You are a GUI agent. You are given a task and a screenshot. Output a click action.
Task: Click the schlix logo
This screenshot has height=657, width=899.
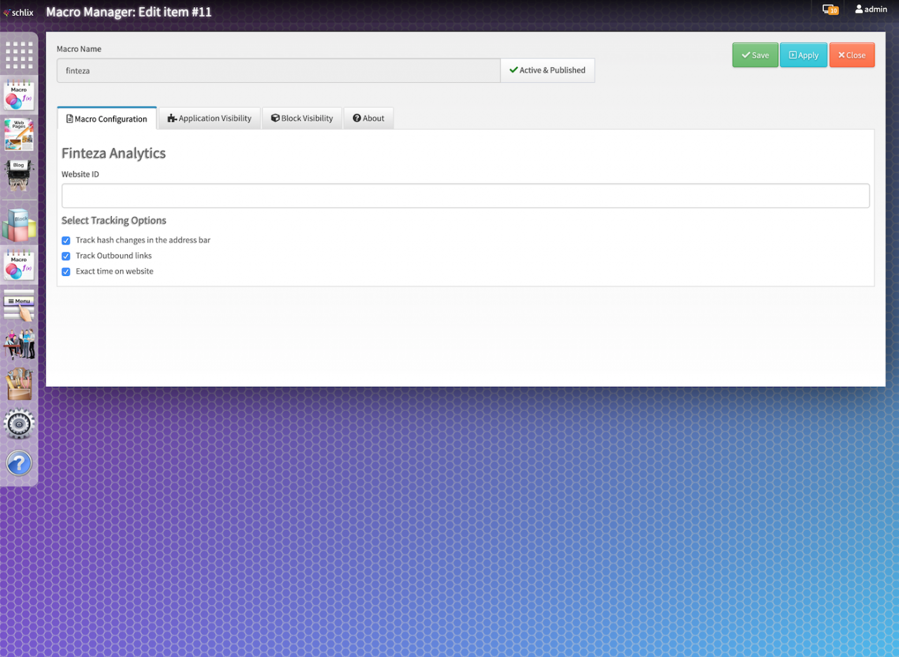pos(18,12)
